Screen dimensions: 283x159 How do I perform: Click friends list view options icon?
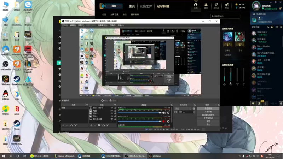tap(277, 27)
